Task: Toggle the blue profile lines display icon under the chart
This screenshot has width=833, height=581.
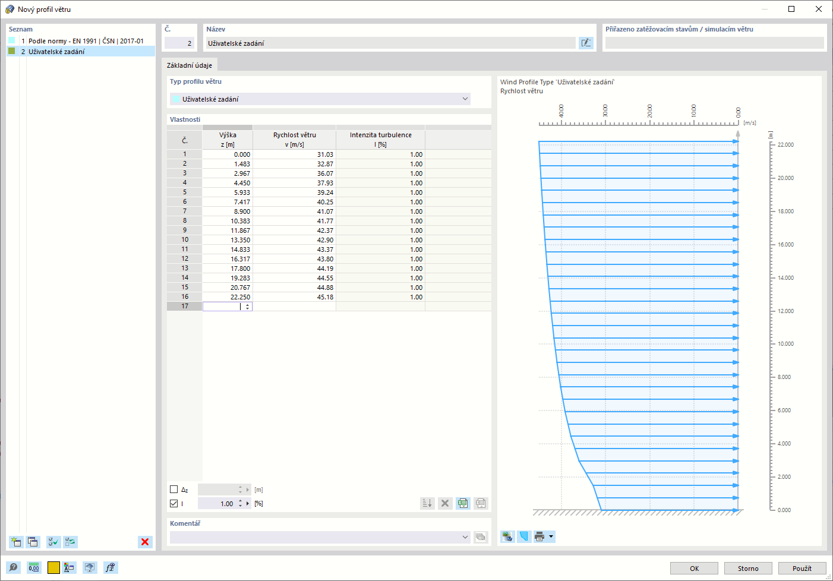Action: click(524, 536)
